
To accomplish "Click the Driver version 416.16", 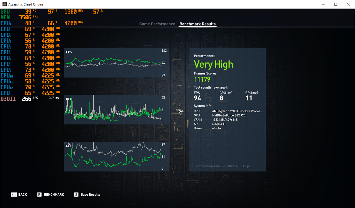I will tap(216, 128).
